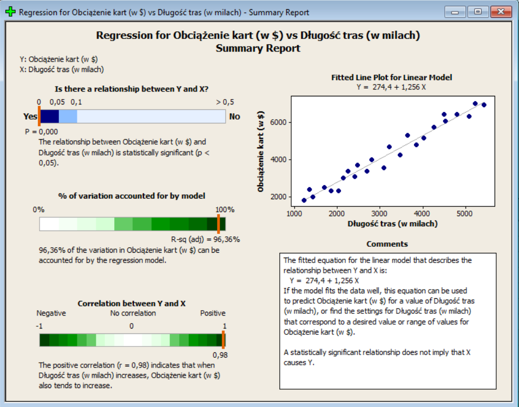Click the dark blue 0–0,05 segment
Screen dimensions: 519x407
49,116
